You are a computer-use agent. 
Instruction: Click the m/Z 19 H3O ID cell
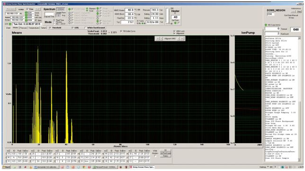click(x=14, y=154)
